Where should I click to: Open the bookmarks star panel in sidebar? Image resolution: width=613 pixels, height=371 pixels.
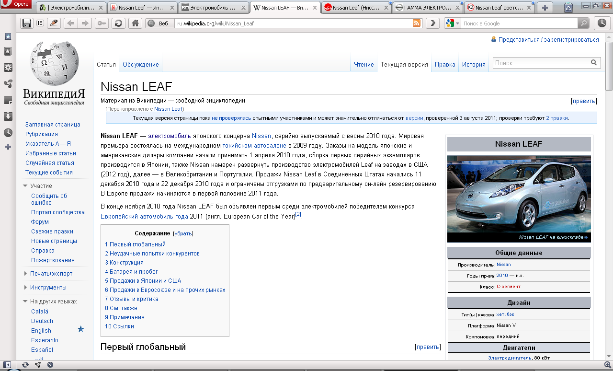coord(8,36)
